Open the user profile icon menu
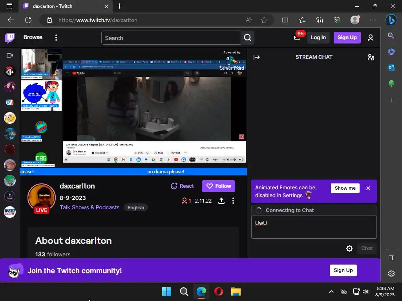Viewport: 402px width, 301px height. (x=371, y=38)
